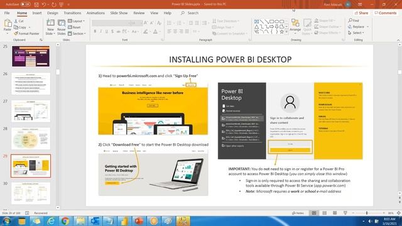
Task: Reset the slide layout
Action: pyautogui.click(x=74, y=27)
